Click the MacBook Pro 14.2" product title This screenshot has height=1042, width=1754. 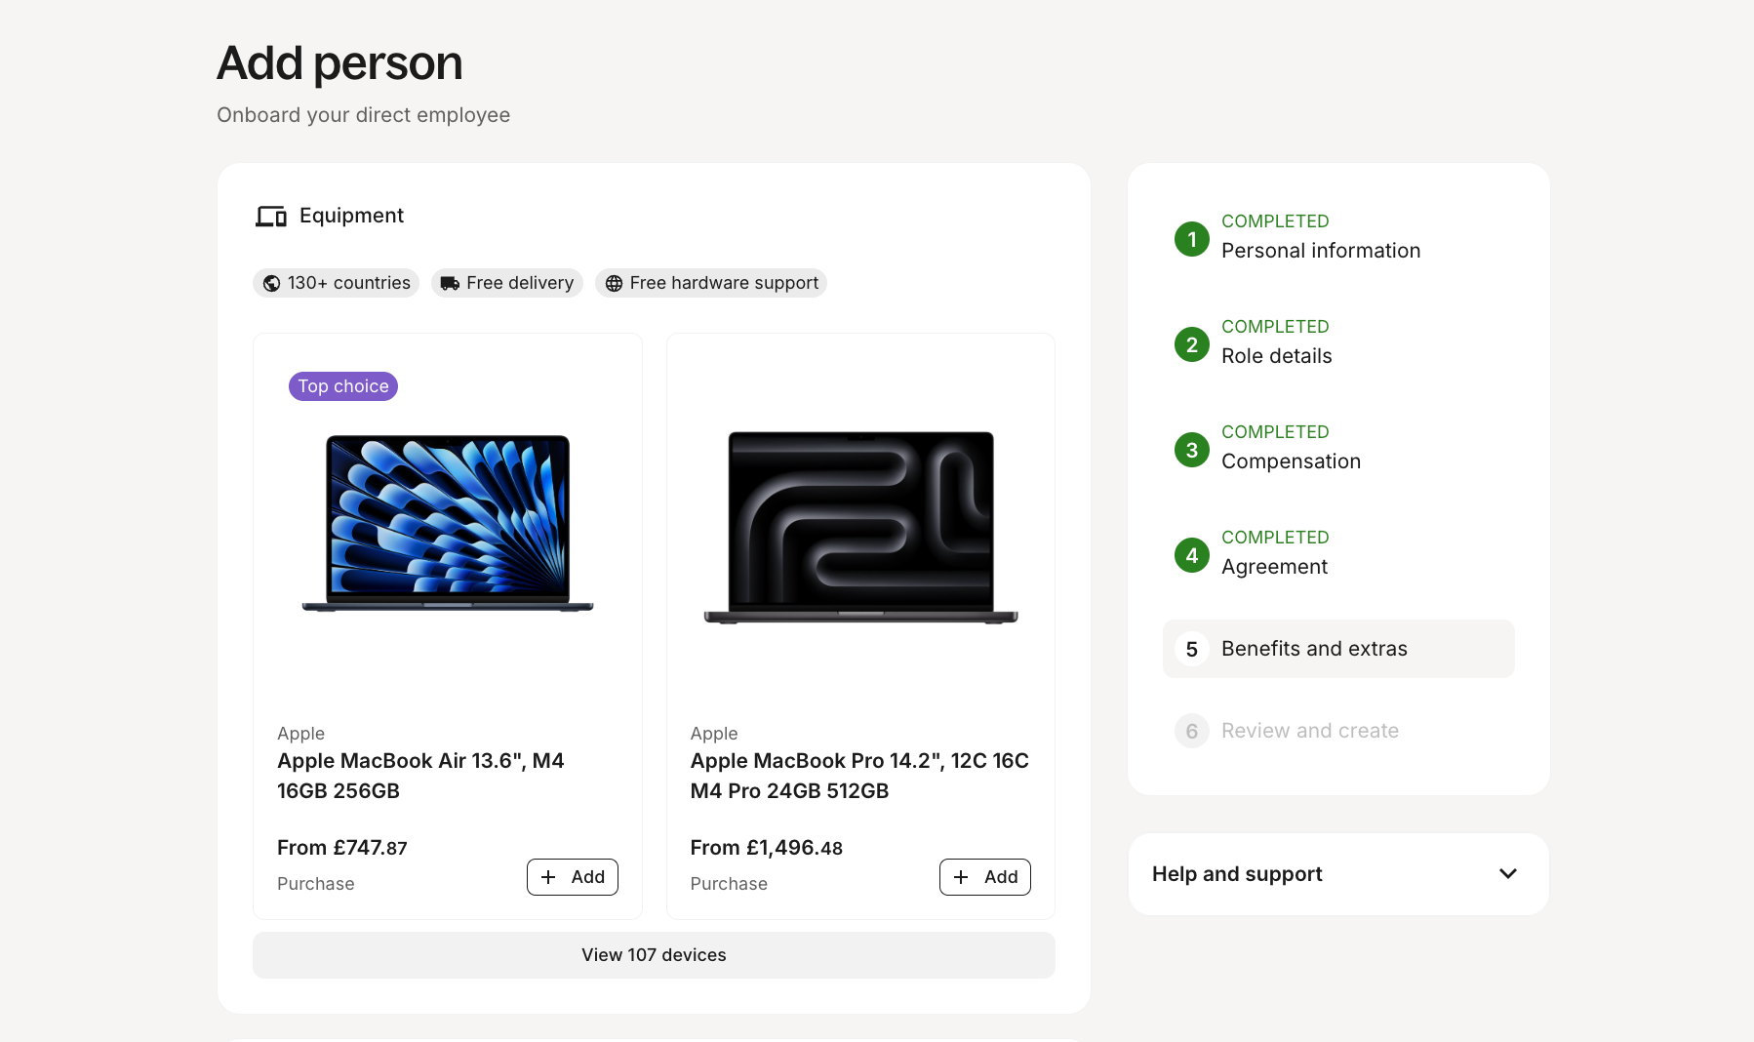[x=859, y=776]
